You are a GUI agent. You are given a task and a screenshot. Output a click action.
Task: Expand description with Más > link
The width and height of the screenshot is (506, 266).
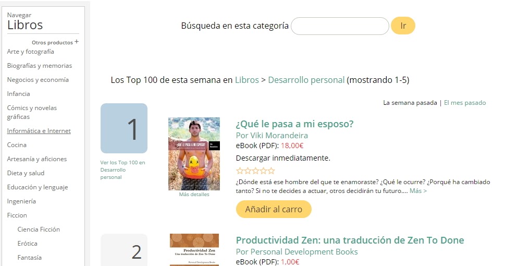(418, 191)
